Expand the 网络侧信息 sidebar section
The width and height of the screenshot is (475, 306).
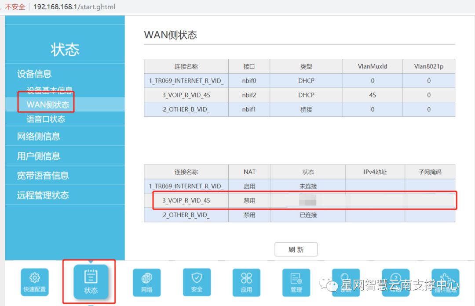point(39,137)
